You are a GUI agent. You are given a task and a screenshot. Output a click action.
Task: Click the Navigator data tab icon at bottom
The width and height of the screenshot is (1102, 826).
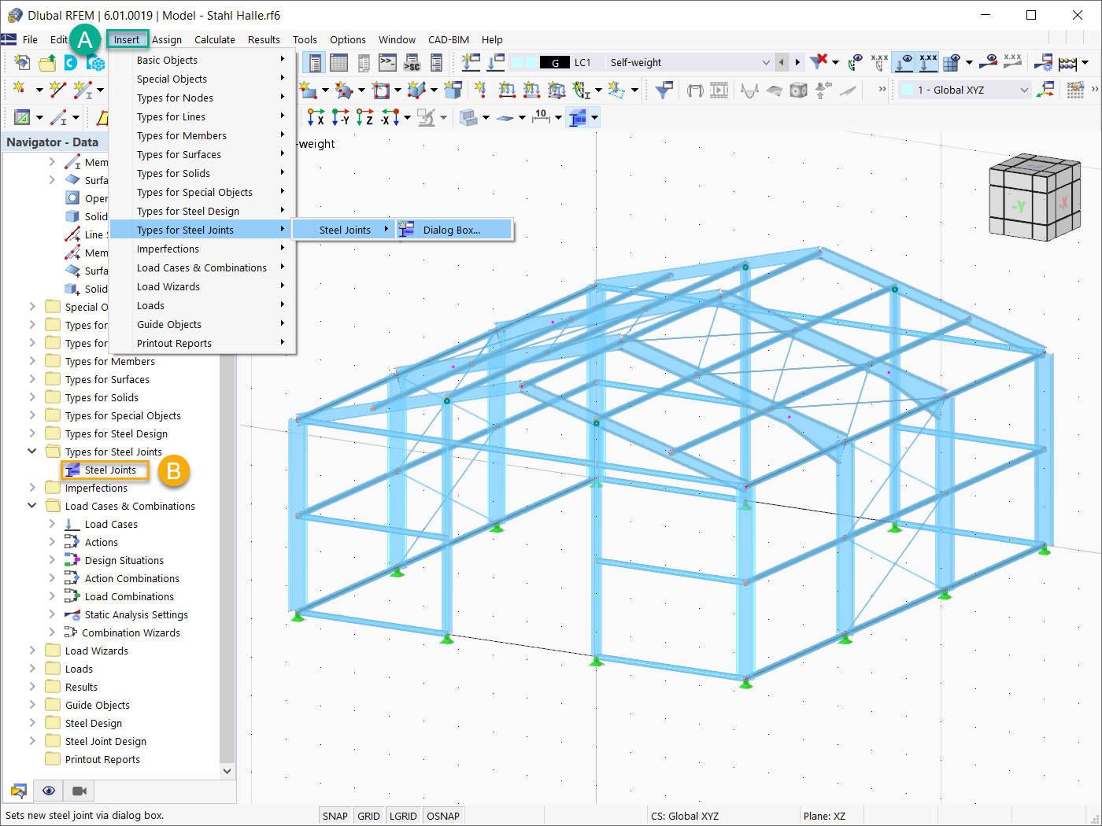19,791
